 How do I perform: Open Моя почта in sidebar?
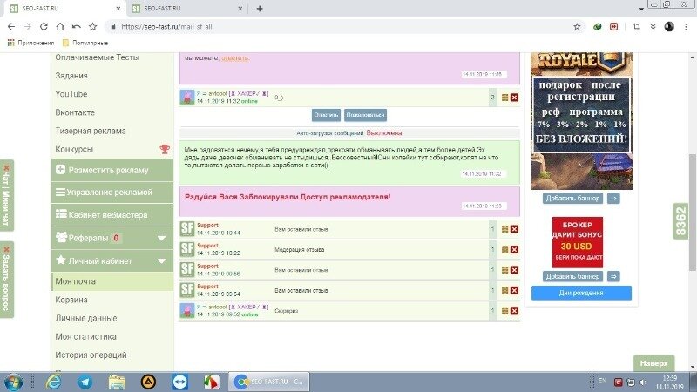(x=112, y=281)
